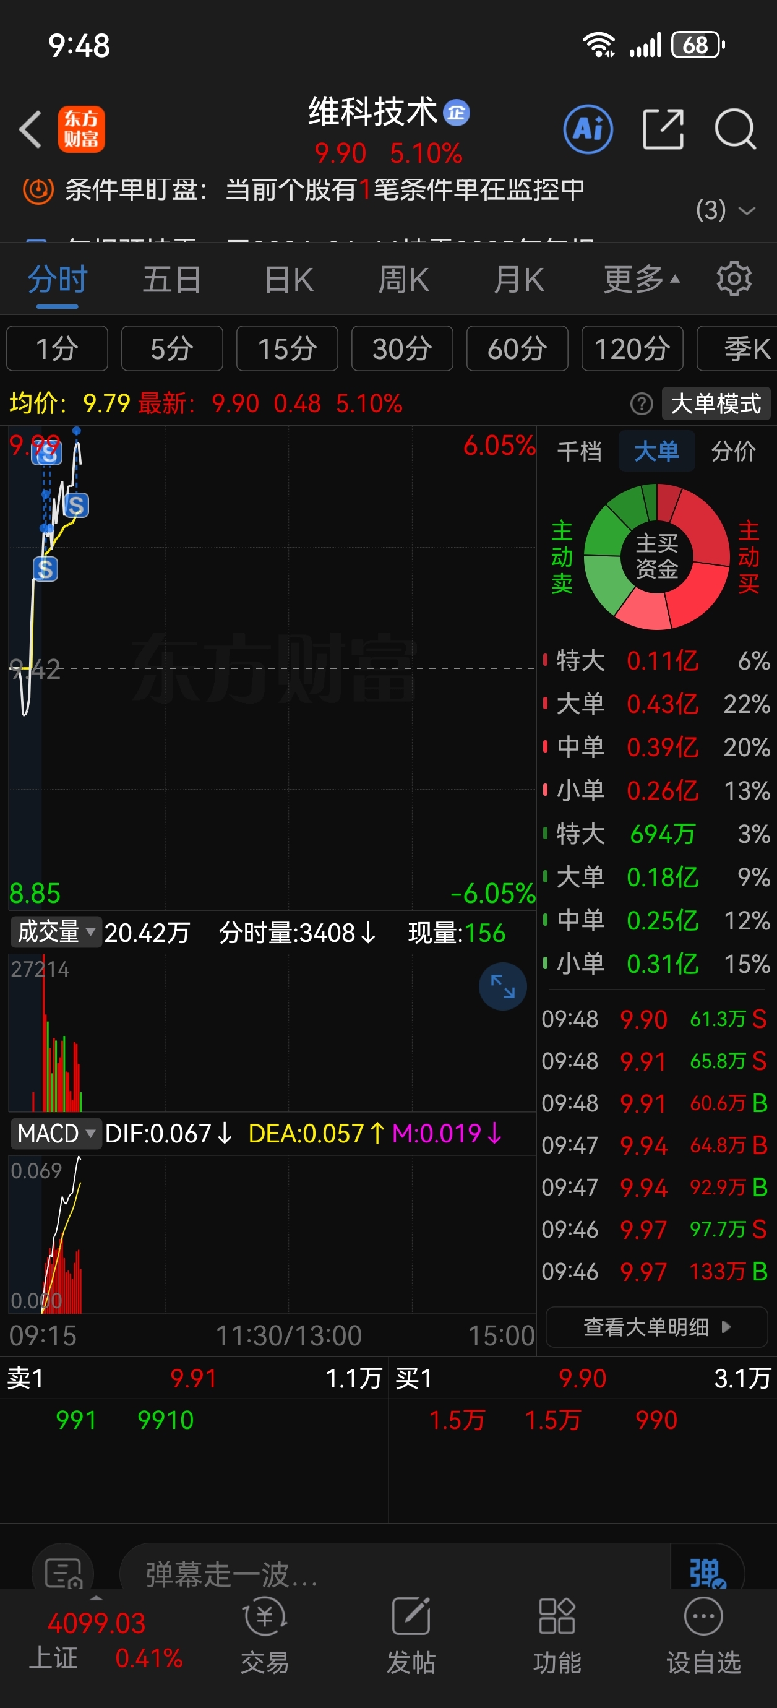
Task: Tap the green 小单 0.31亿 15% row
Action: pyautogui.click(x=656, y=964)
